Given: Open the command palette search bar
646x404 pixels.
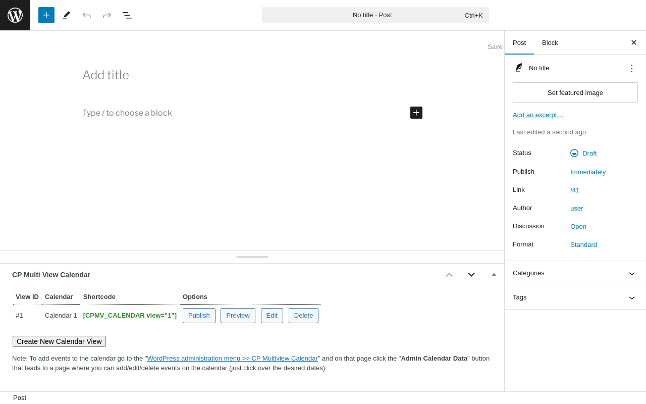Looking at the screenshot, I should [x=375, y=15].
